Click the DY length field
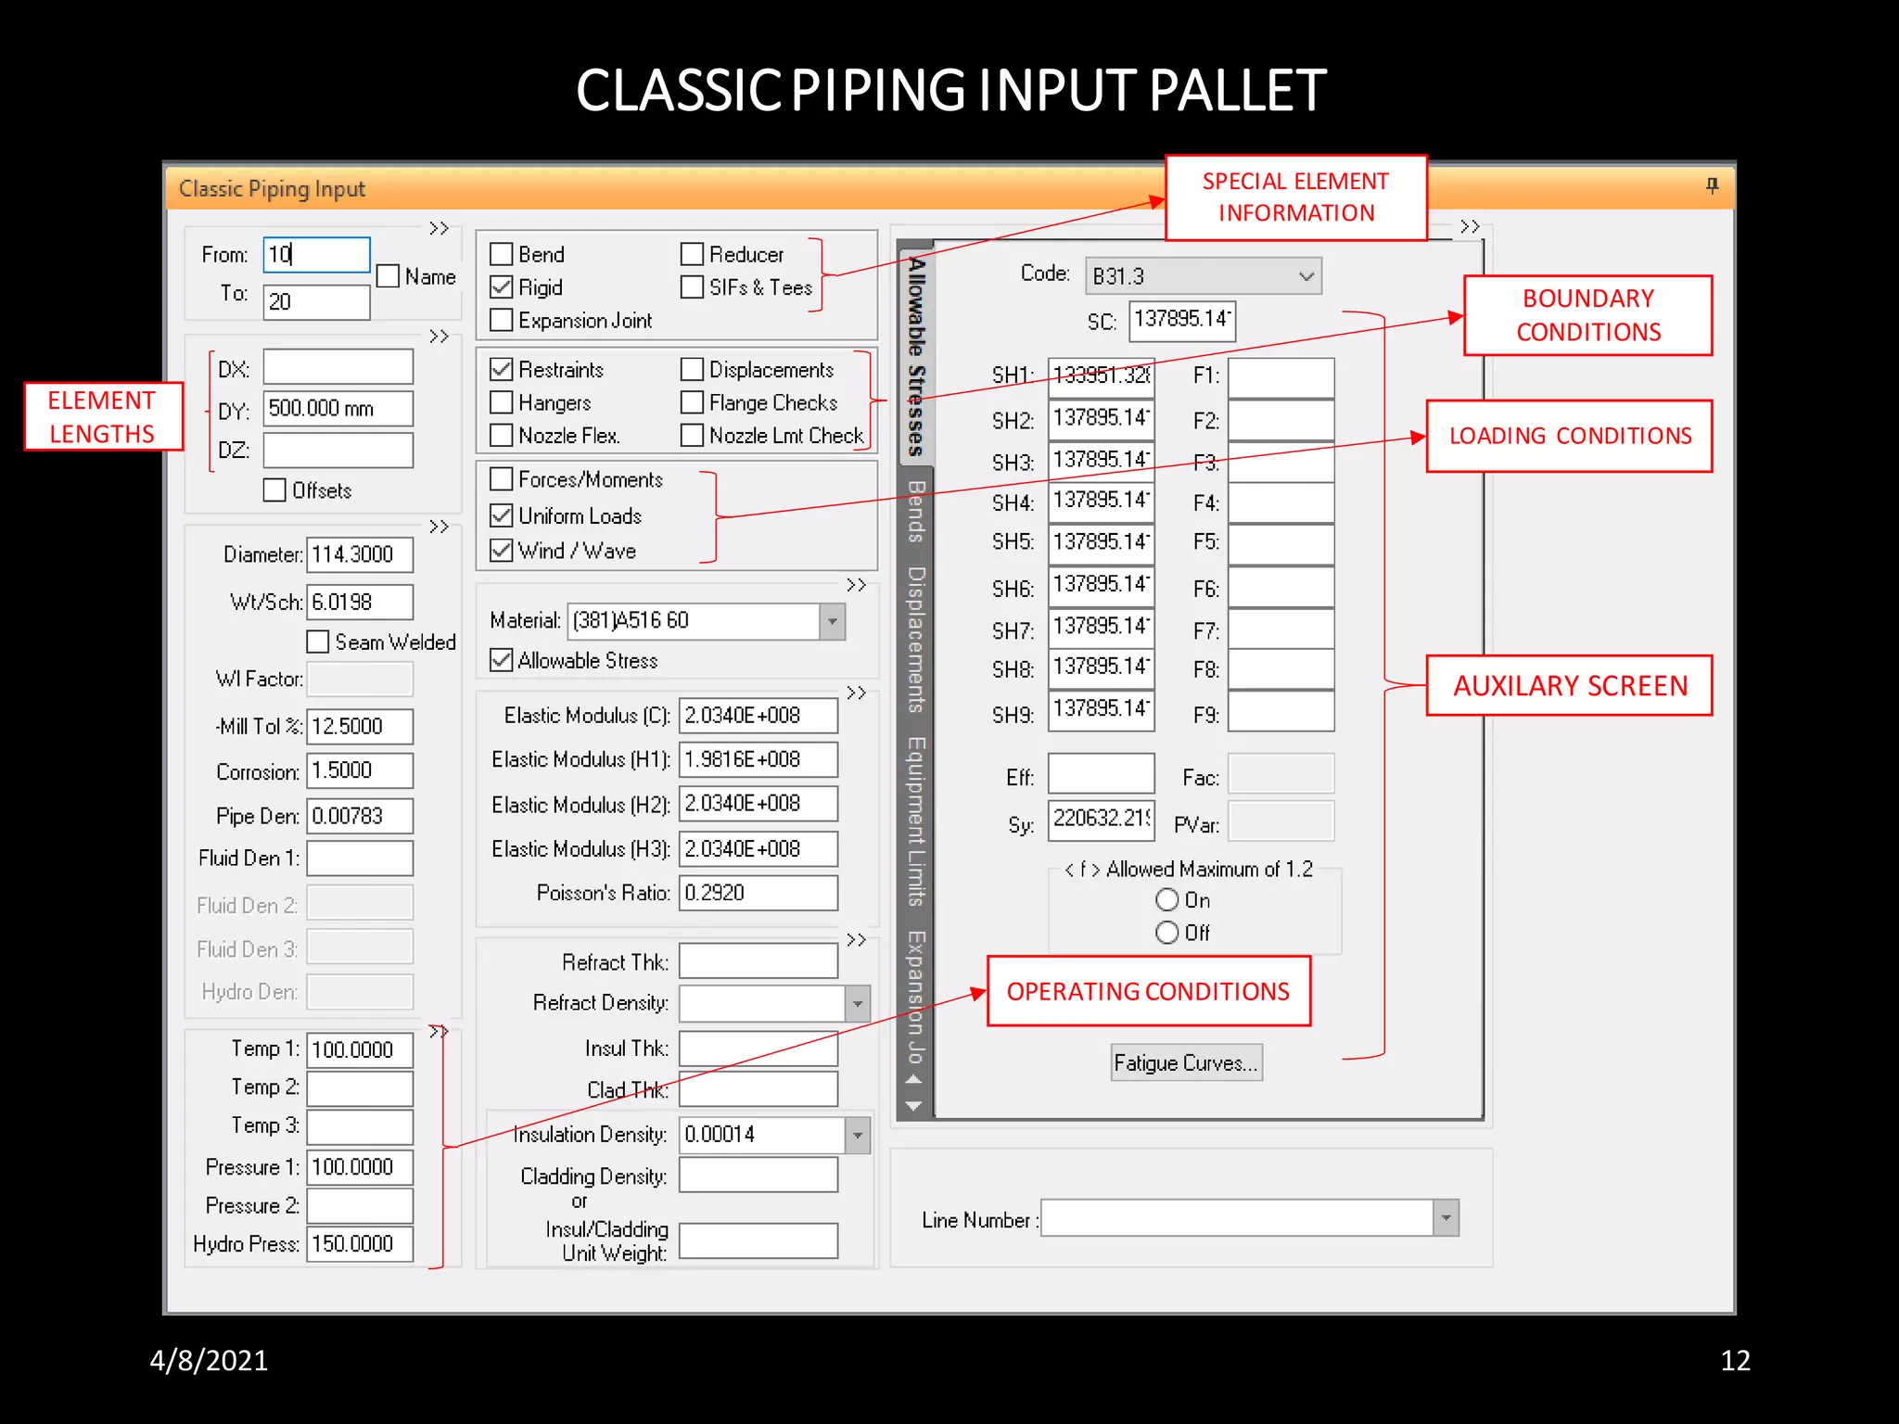 [338, 408]
